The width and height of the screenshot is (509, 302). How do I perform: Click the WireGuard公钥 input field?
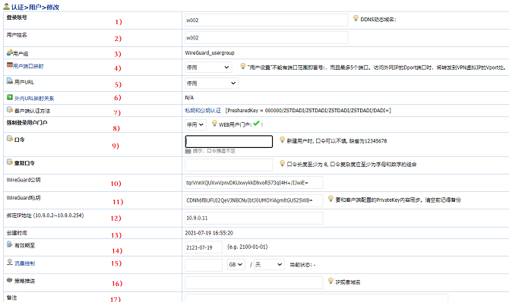point(254,183)
